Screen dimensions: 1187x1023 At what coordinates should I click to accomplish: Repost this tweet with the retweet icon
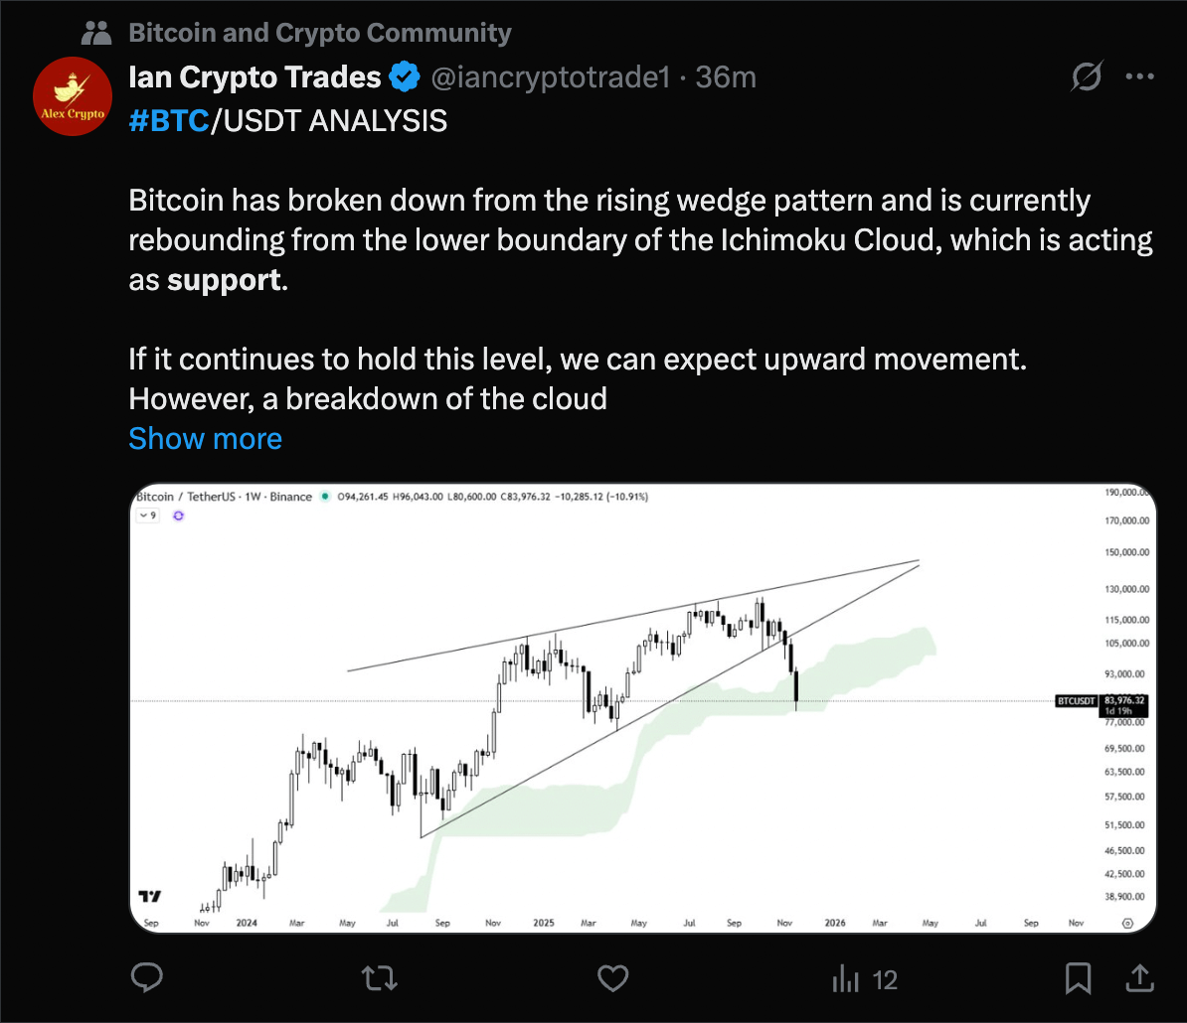[x=377, y=979]
